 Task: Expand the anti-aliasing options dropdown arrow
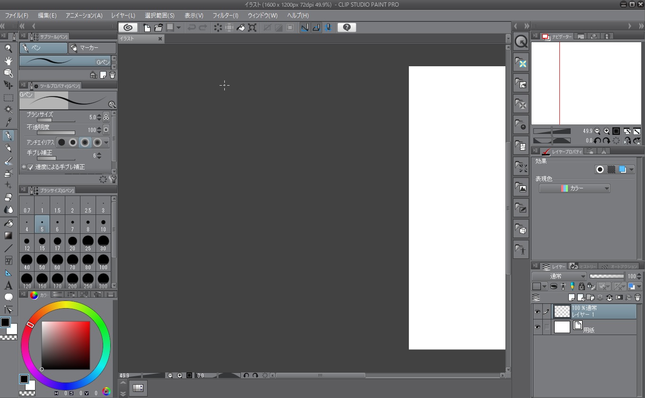pyautogui.click(x=106, y=142)
